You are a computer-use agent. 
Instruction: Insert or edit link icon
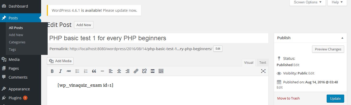(136, 71)
